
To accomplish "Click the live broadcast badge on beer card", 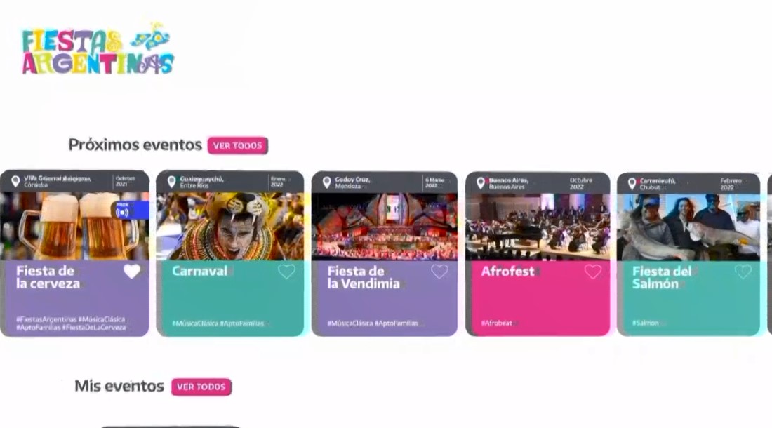I will click(131, 210).
